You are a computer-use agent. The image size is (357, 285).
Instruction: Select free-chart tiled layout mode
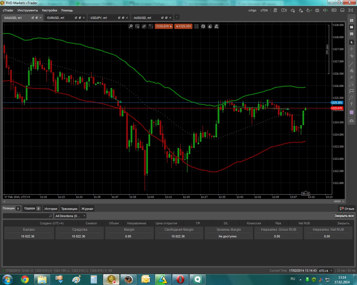[x=351, y=34]
